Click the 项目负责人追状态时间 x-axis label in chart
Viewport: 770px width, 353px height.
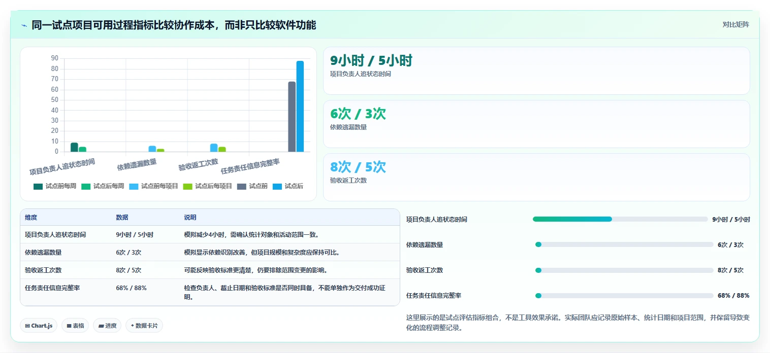coord(62,166)
